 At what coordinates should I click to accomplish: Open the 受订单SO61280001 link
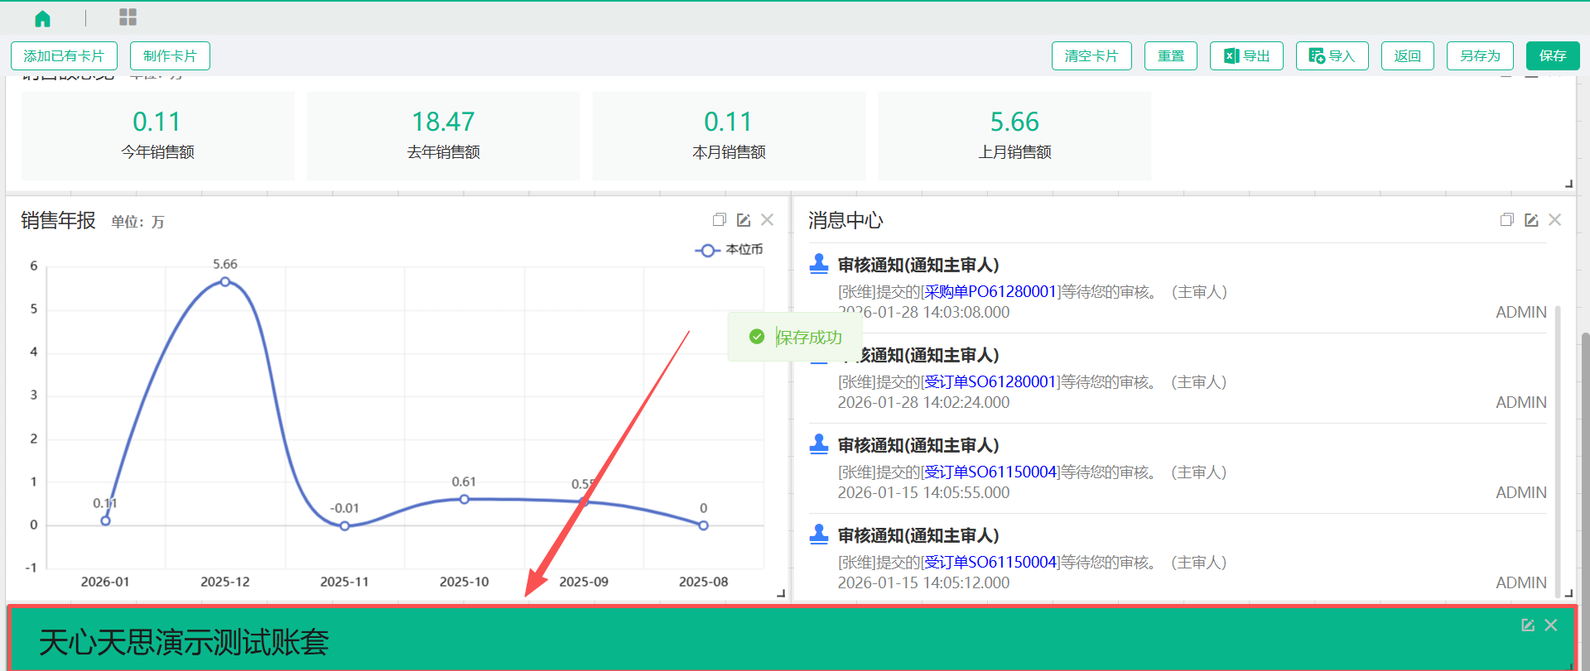point(990,381)
